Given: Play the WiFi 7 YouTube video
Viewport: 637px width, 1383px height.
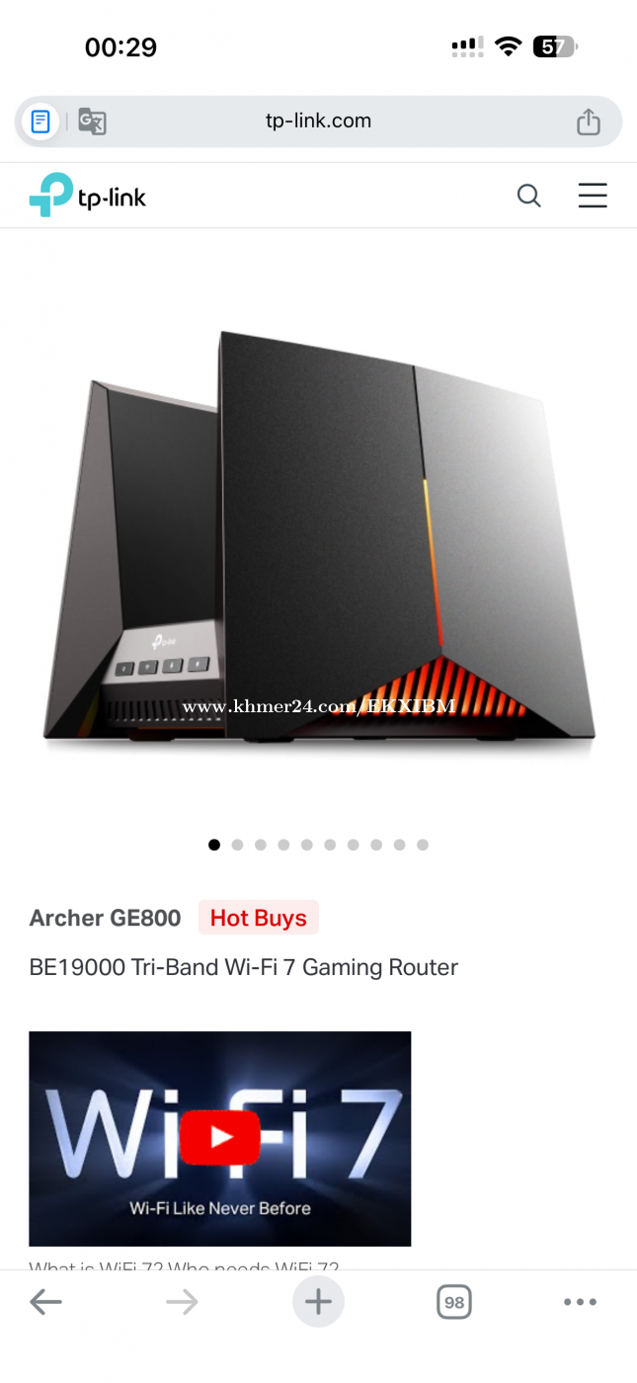Looking at the screenshot, I should pos(220,1138).
